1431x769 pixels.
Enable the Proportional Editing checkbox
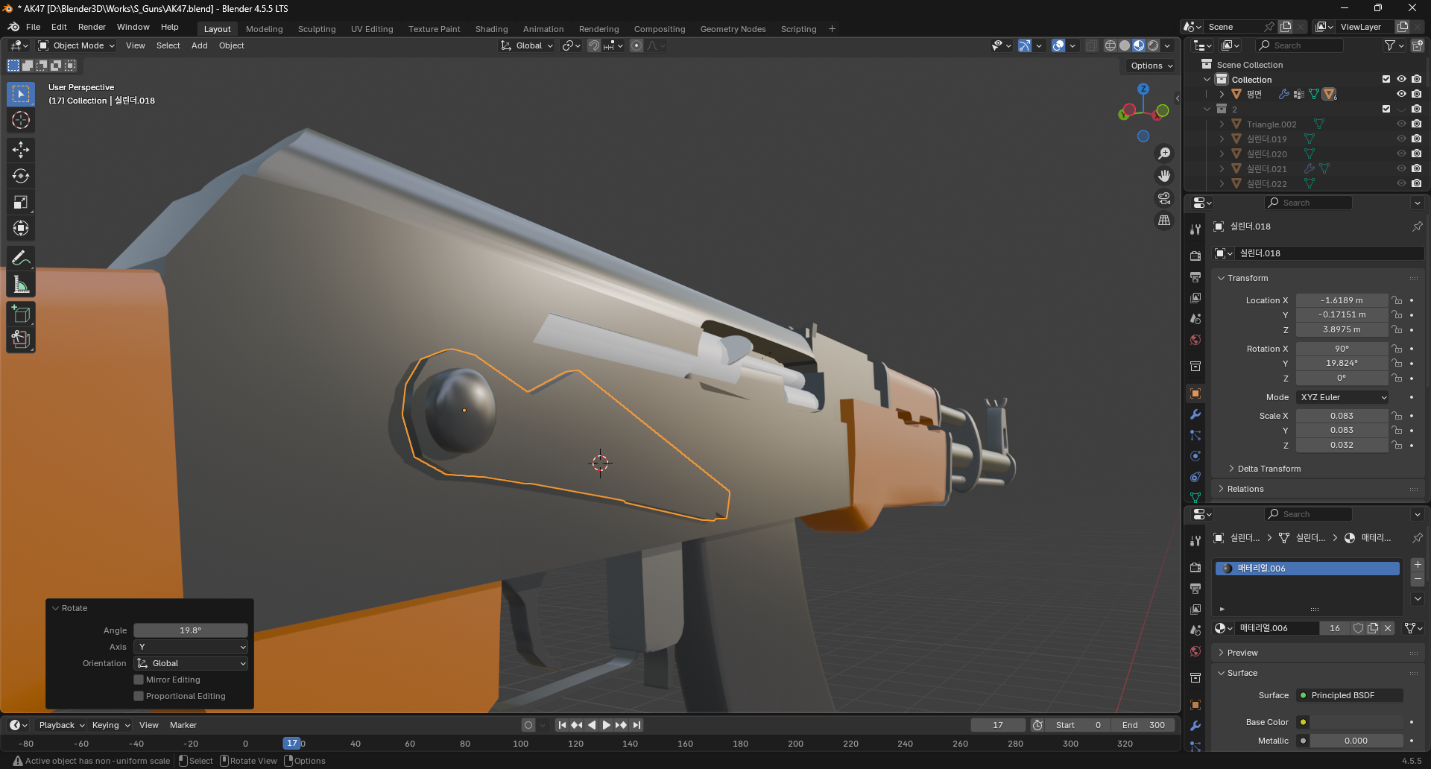click(139, 696)
